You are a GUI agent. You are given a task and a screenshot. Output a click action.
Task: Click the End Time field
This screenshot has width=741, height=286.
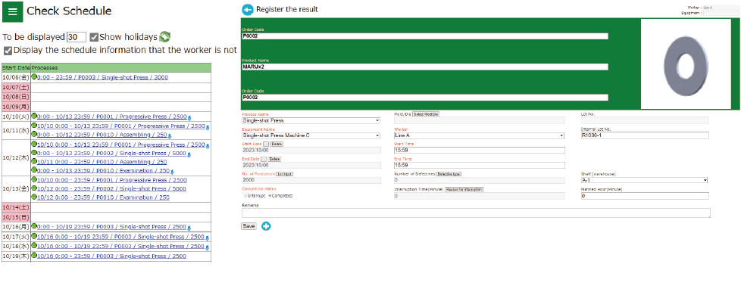pos(479,166)
